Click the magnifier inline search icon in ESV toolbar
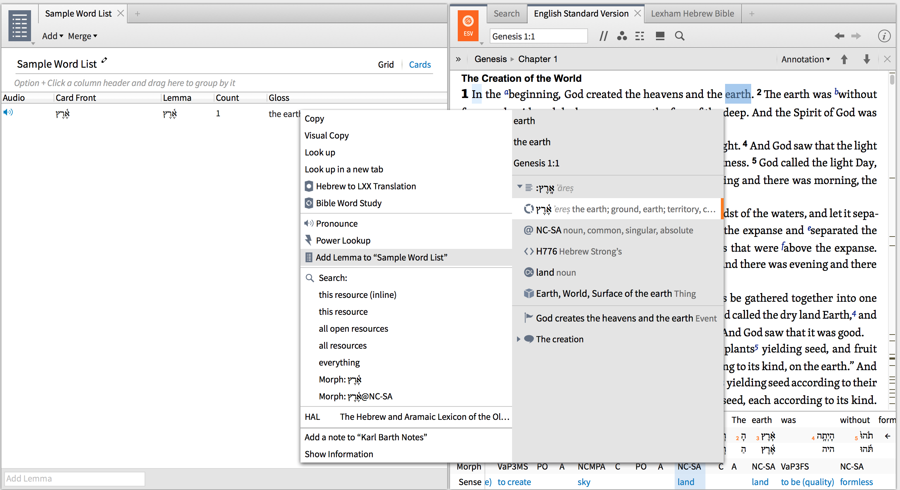 679,36
